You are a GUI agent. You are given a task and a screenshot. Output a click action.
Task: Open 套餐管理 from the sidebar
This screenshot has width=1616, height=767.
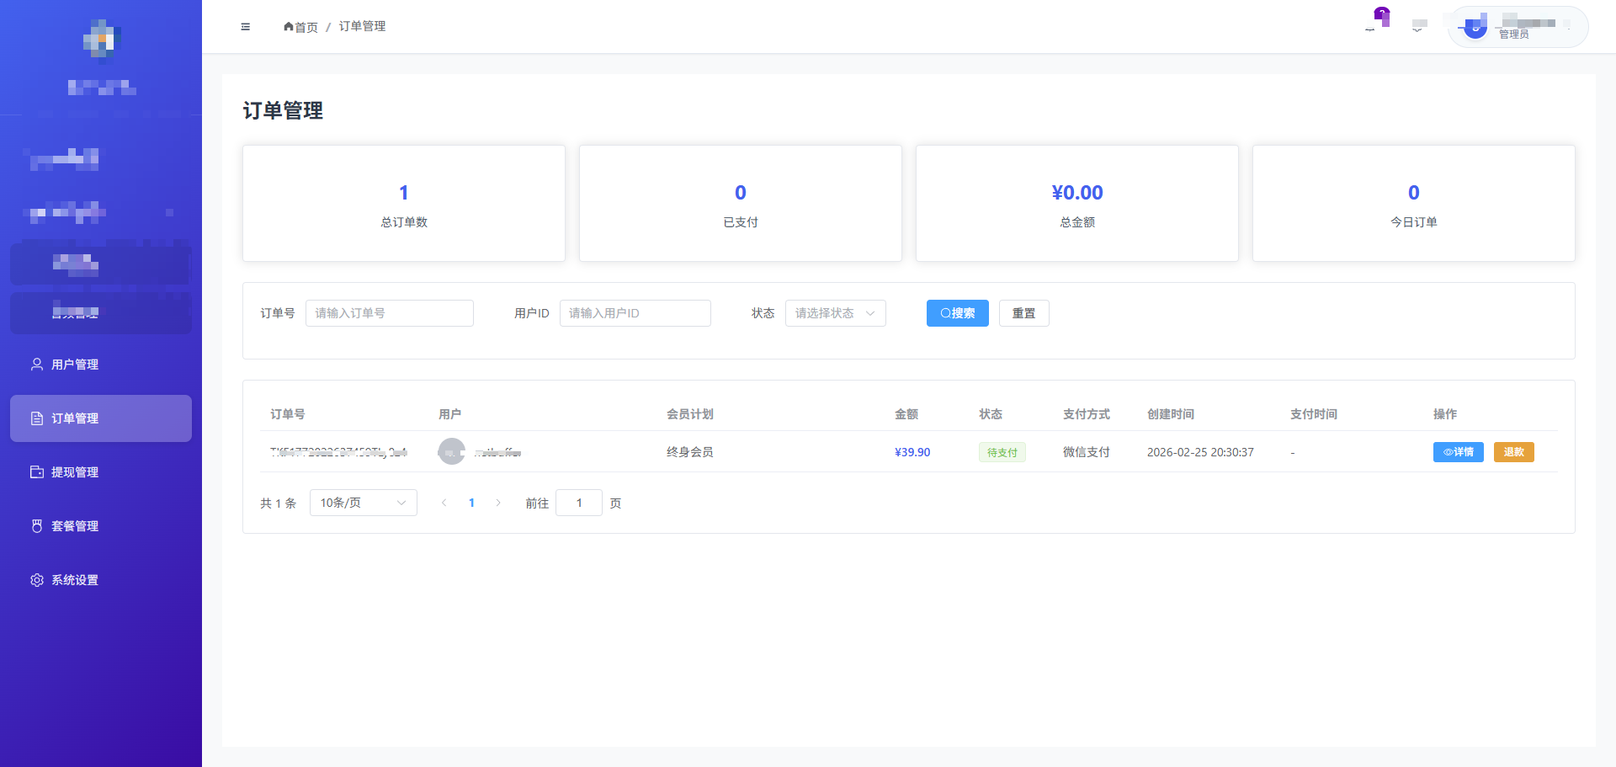click(74, 525)
